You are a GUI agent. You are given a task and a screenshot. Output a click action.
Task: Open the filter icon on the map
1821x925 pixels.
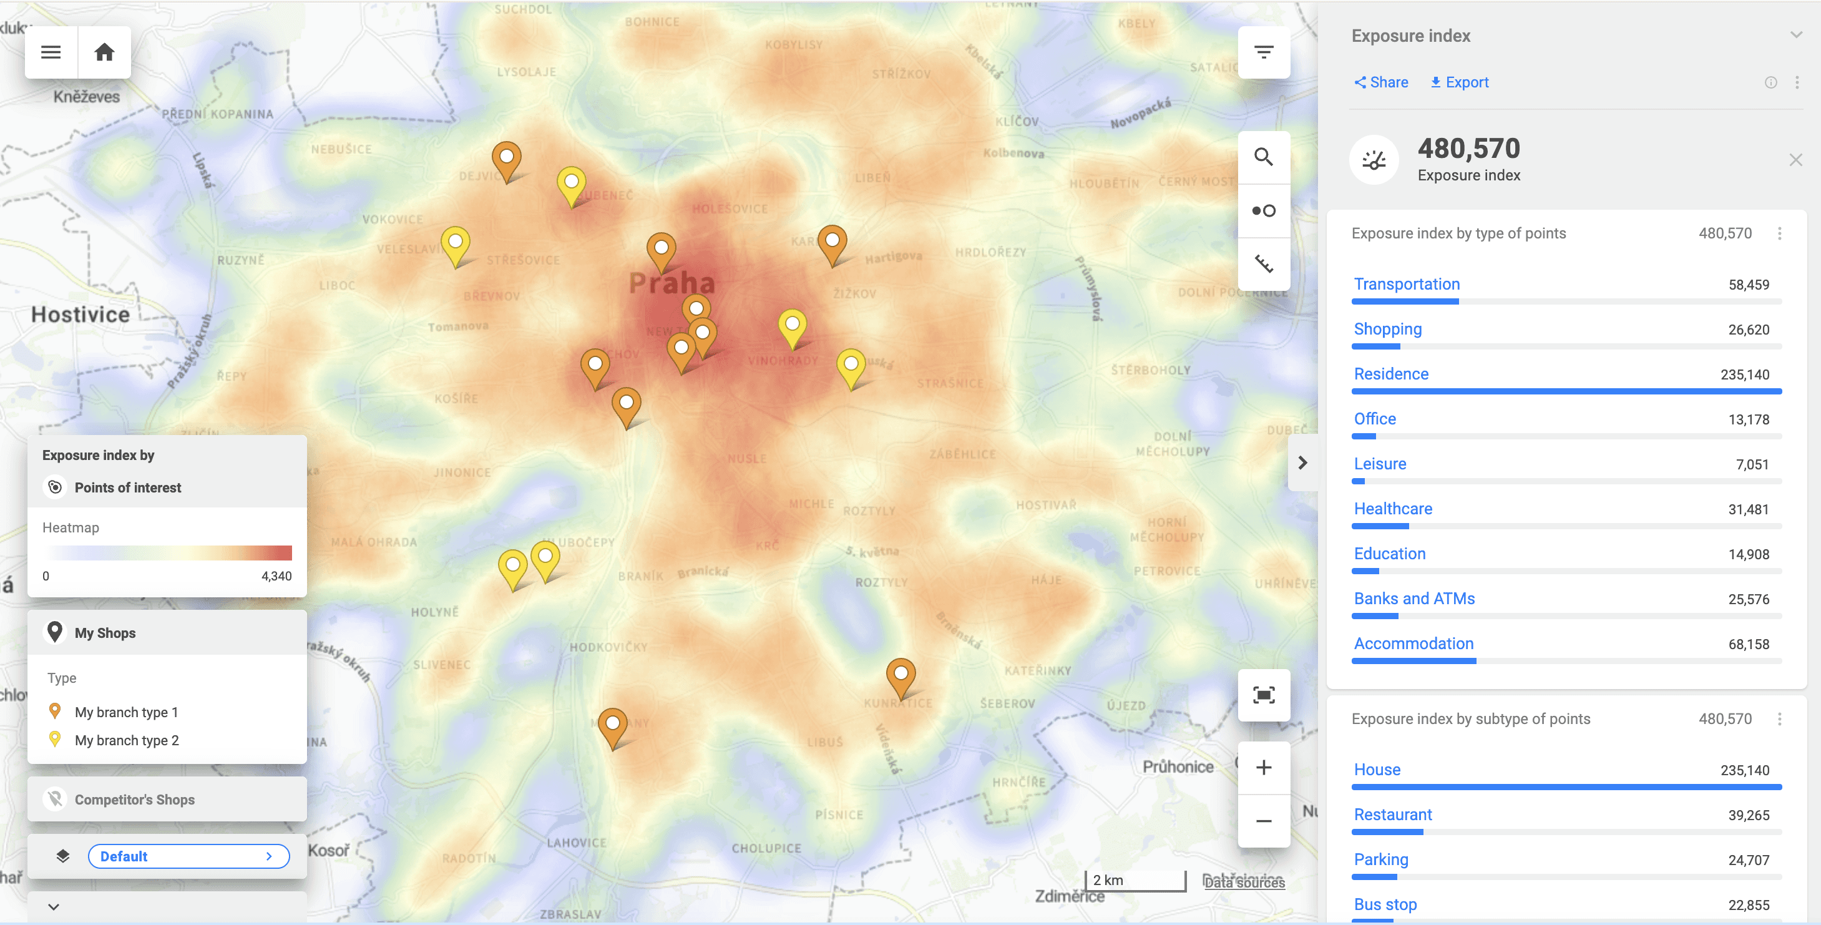click(1264, 52)
